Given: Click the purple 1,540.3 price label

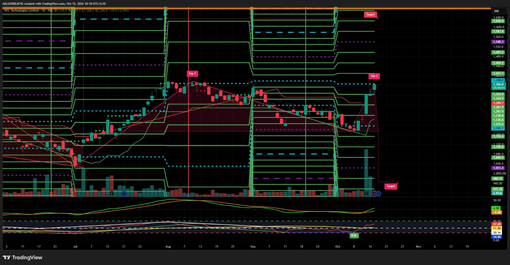Looking at the screenshot, I should [498, 42].
